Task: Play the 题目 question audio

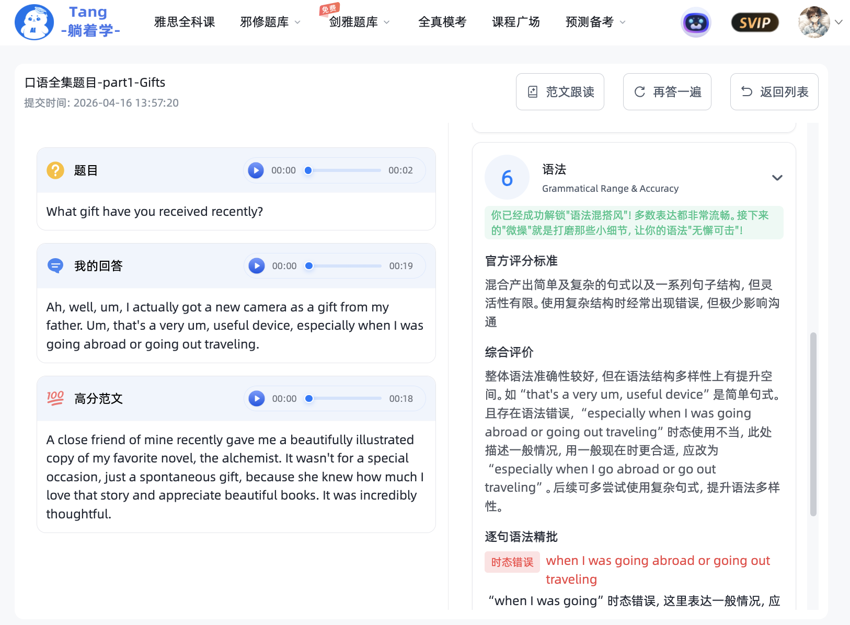Action: pyautogui.click(x=256, y=170)
